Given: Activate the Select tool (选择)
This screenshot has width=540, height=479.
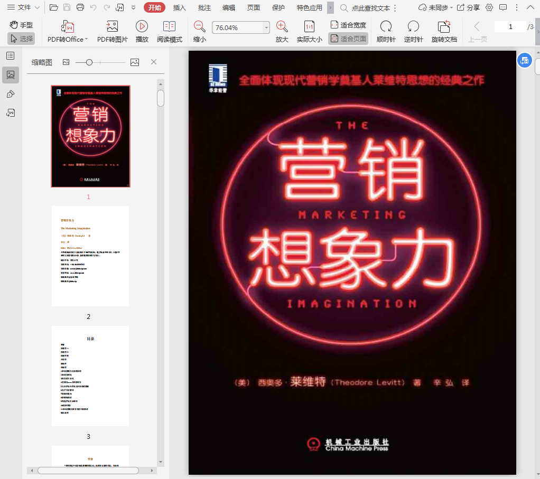Looking at the screenshot, I should click(x=21, y=39).
